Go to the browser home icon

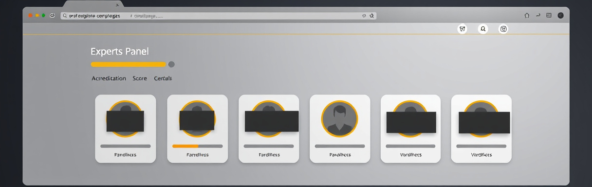[x=527, y=16]
